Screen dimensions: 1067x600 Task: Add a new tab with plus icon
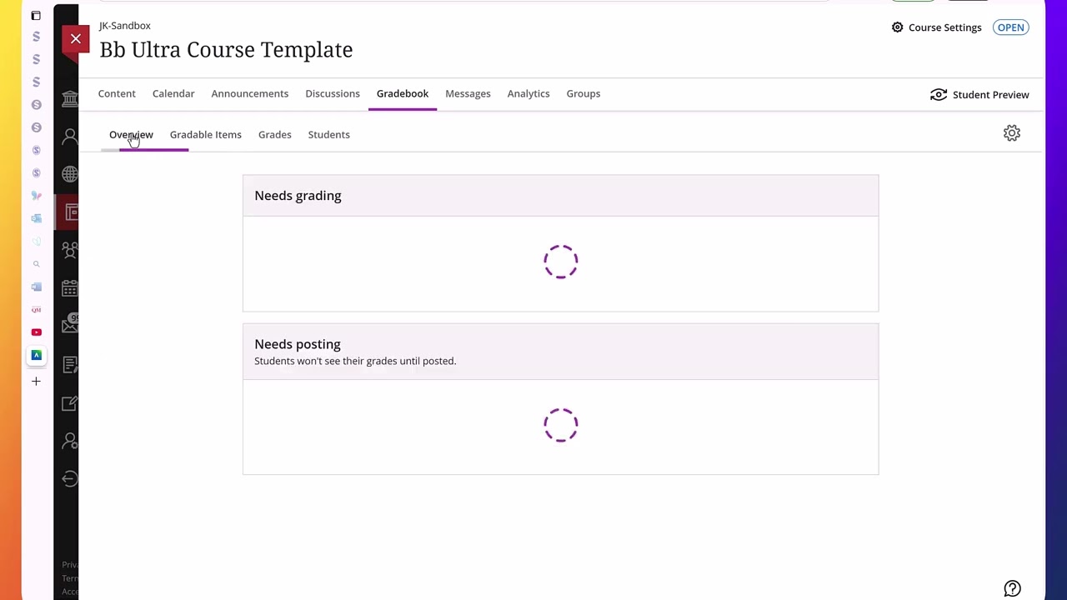click(x=36, y=381)
